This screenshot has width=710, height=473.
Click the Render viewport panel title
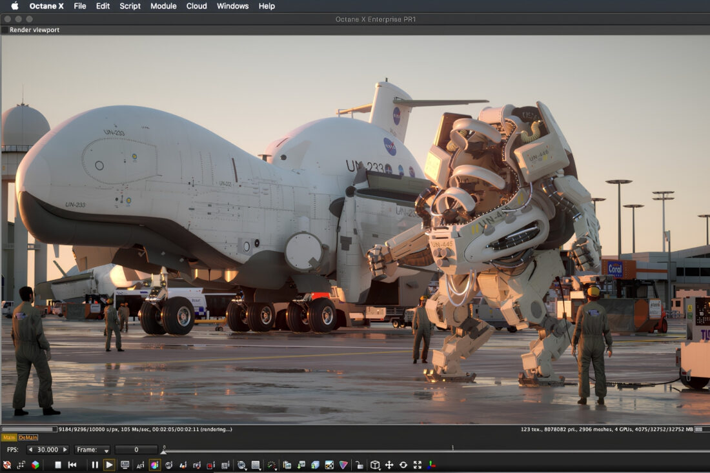click(x=34, y=30)
